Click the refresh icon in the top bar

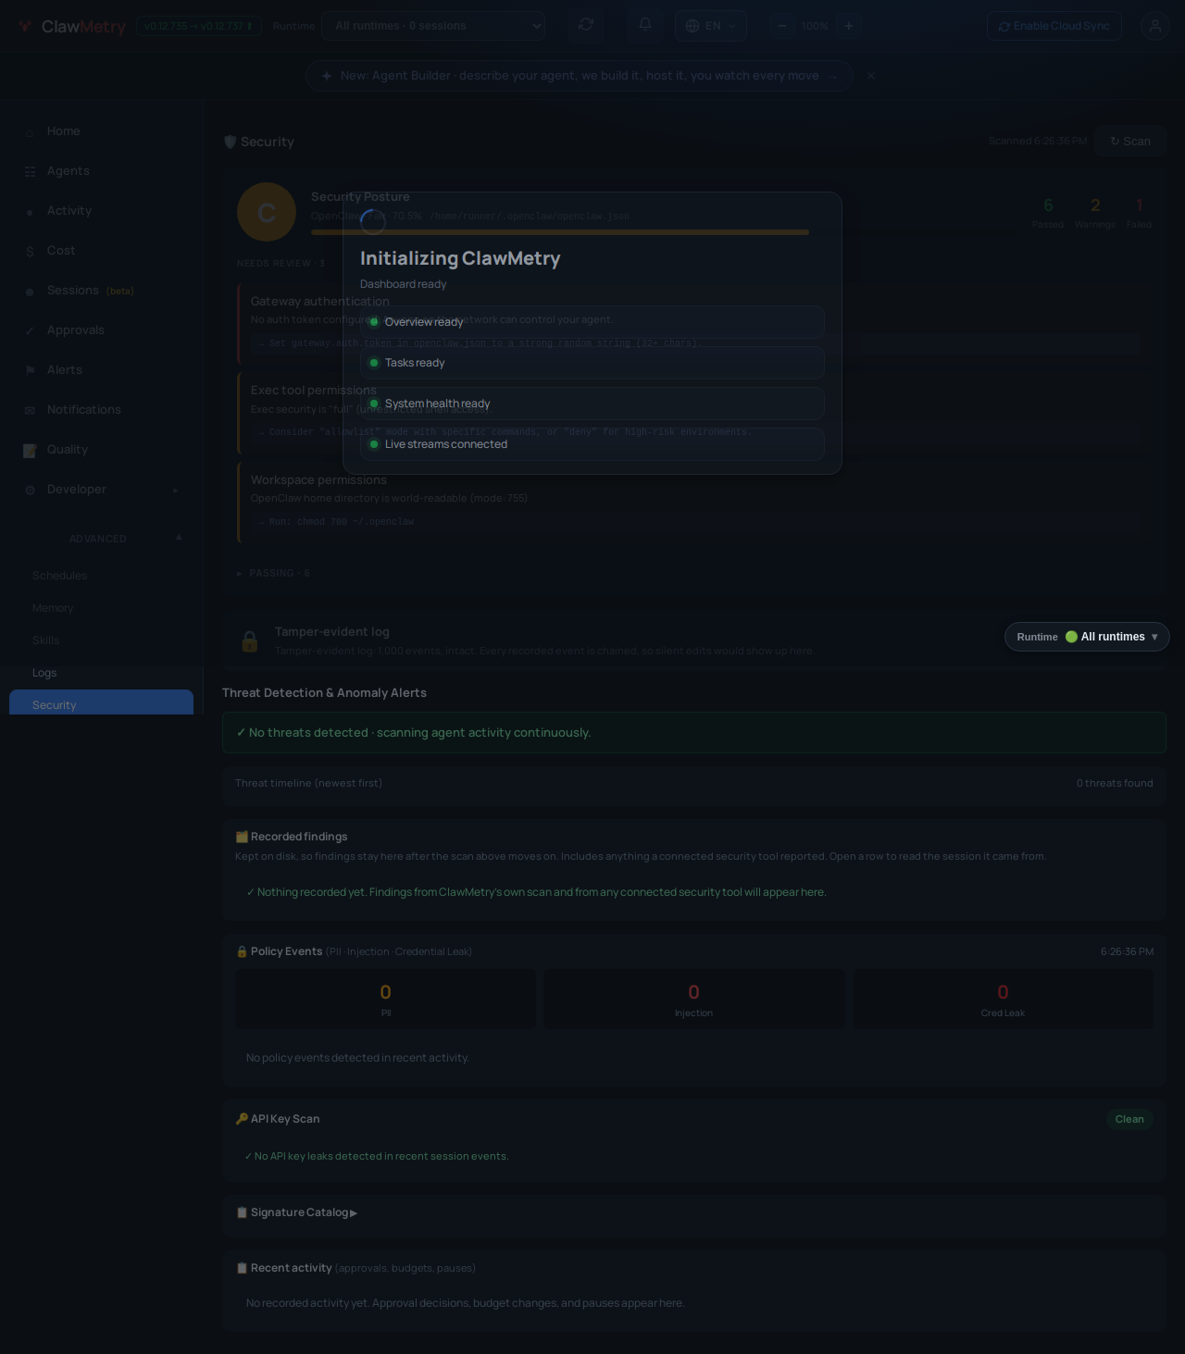tap(586, 25)
